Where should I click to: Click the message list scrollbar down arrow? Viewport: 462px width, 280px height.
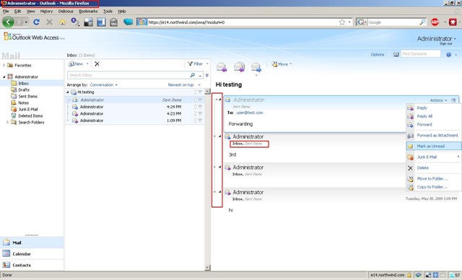pyautogui.click(x=207, y=267)
